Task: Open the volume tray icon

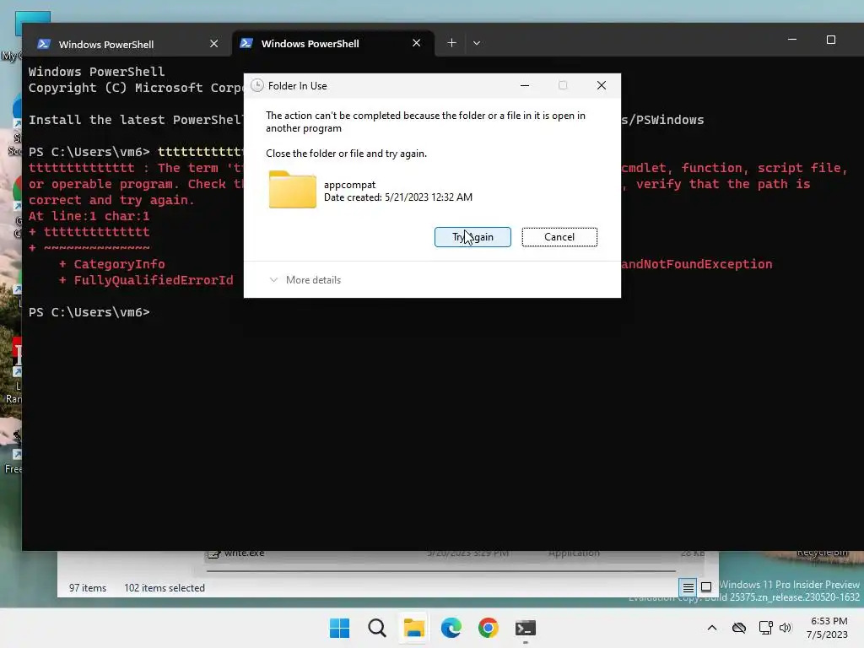Action: (786, 628)
